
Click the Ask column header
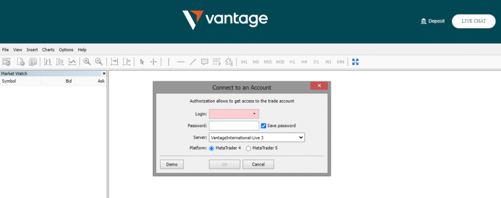101,81
